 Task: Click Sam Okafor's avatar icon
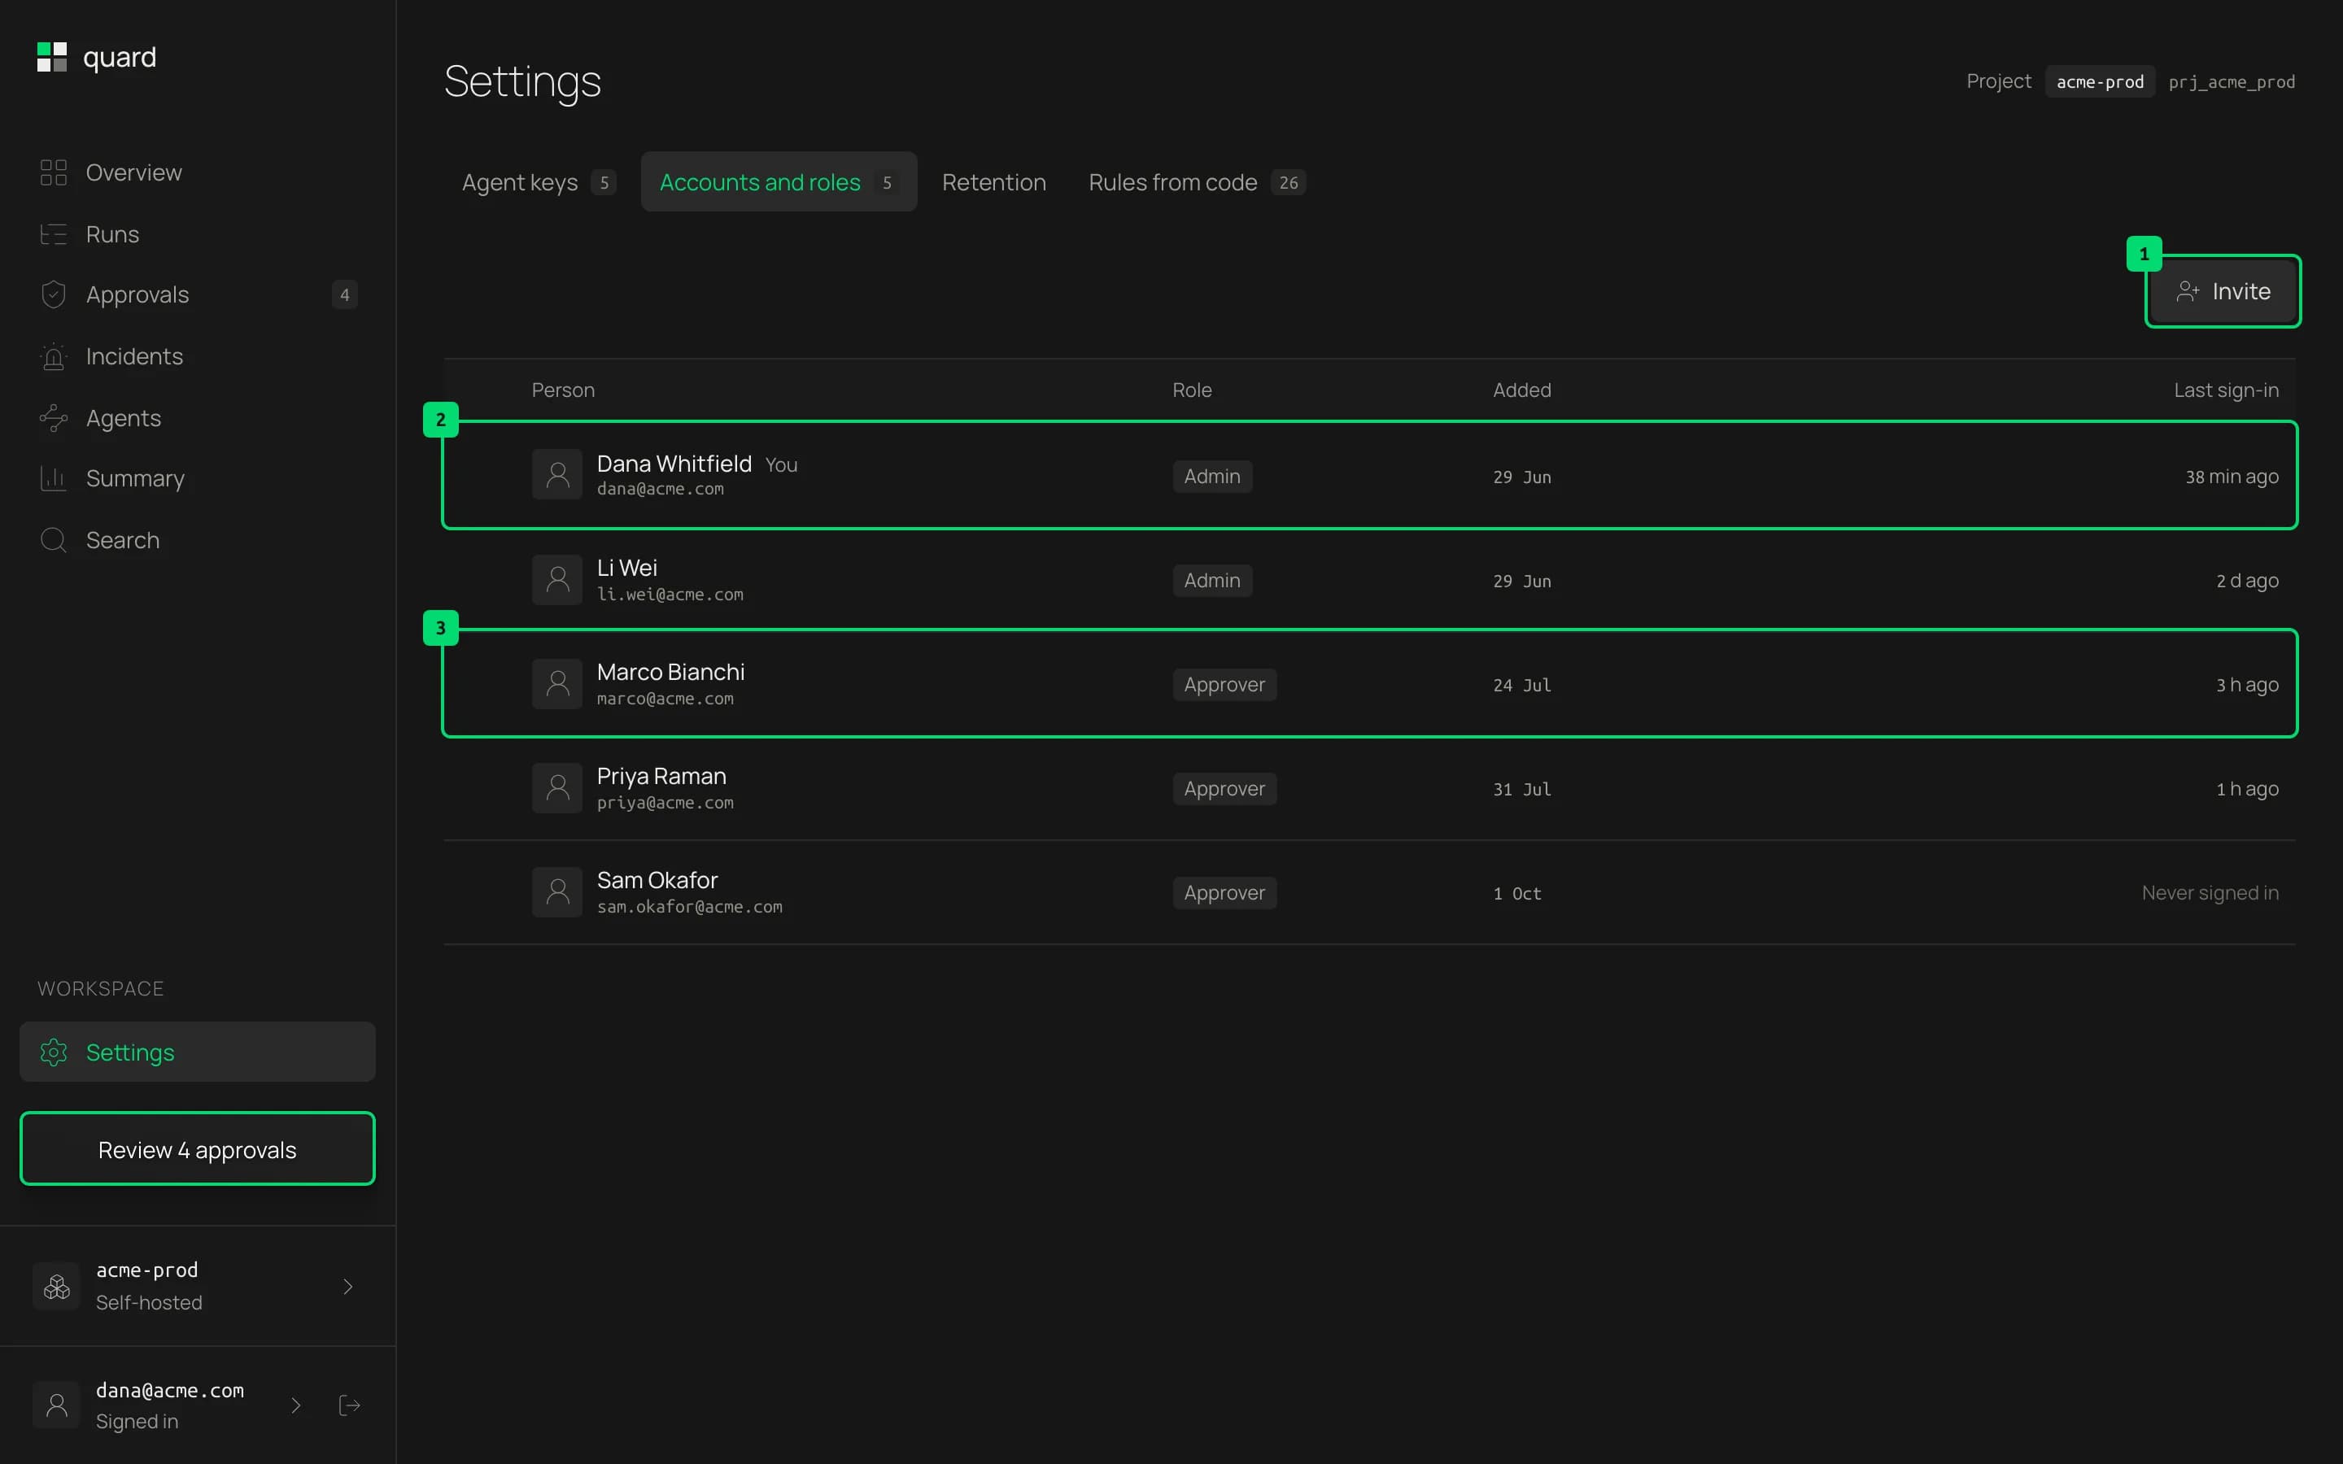coord(557,891)
